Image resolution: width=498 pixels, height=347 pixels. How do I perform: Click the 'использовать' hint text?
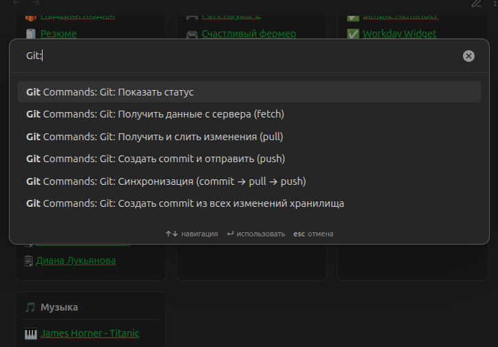(x=260, y=234)
